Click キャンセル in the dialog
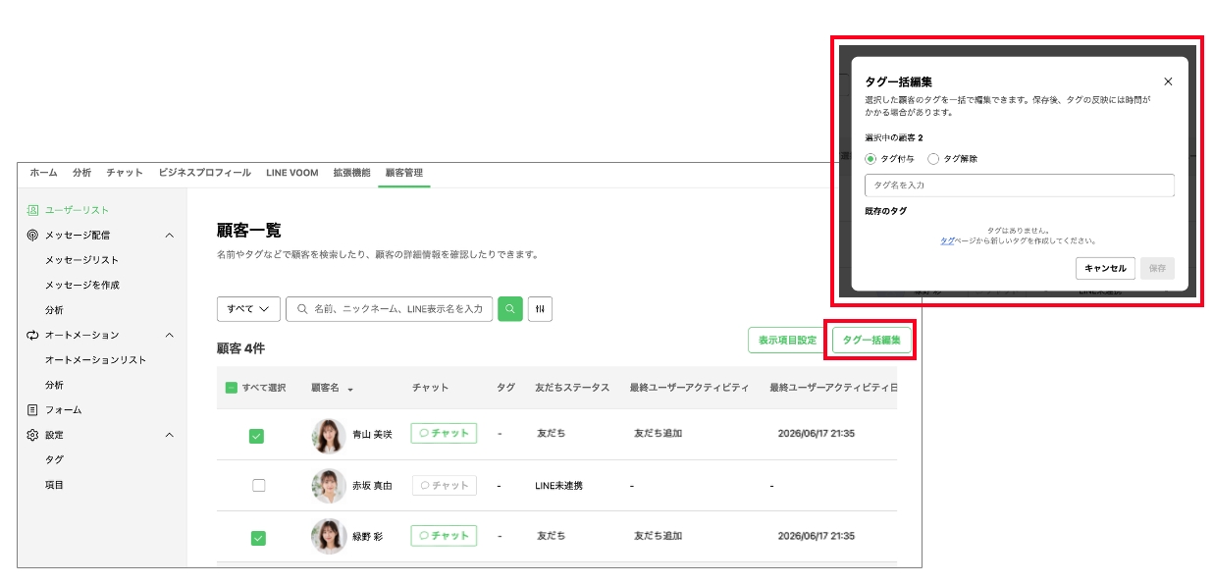Viewport: 1213px width, 584px height. point(1106,268)
